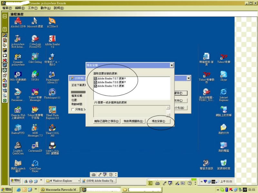Open the local 開始 Start button
This screenshot has height=193, width=258.
click(x=6, y=189)
